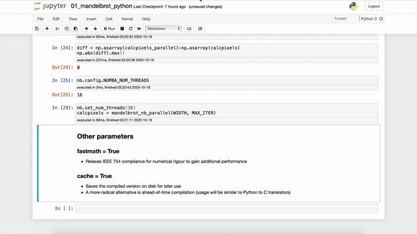417x234 pixels.
Task: Paste cells below icon
Action: [x=76, y=29]
